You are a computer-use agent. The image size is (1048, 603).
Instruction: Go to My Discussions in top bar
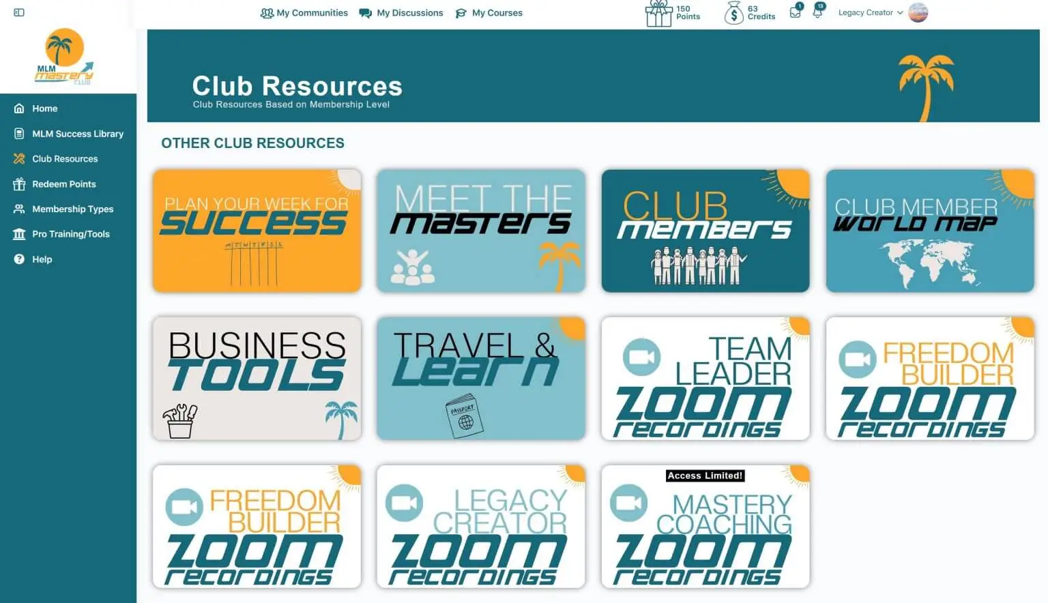[x=401, y=13]
